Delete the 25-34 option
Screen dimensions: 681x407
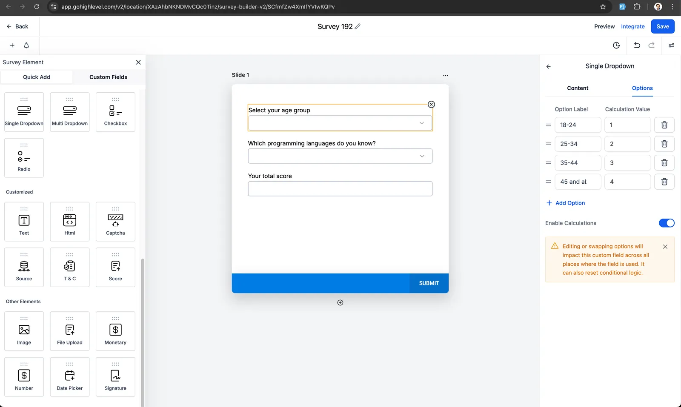pos(664,144)
